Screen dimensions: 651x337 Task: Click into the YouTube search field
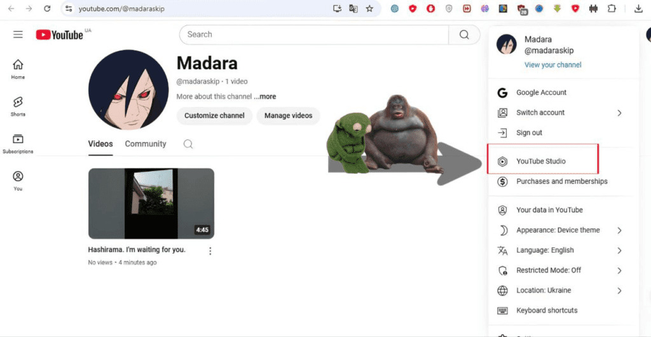click(314, 34)
